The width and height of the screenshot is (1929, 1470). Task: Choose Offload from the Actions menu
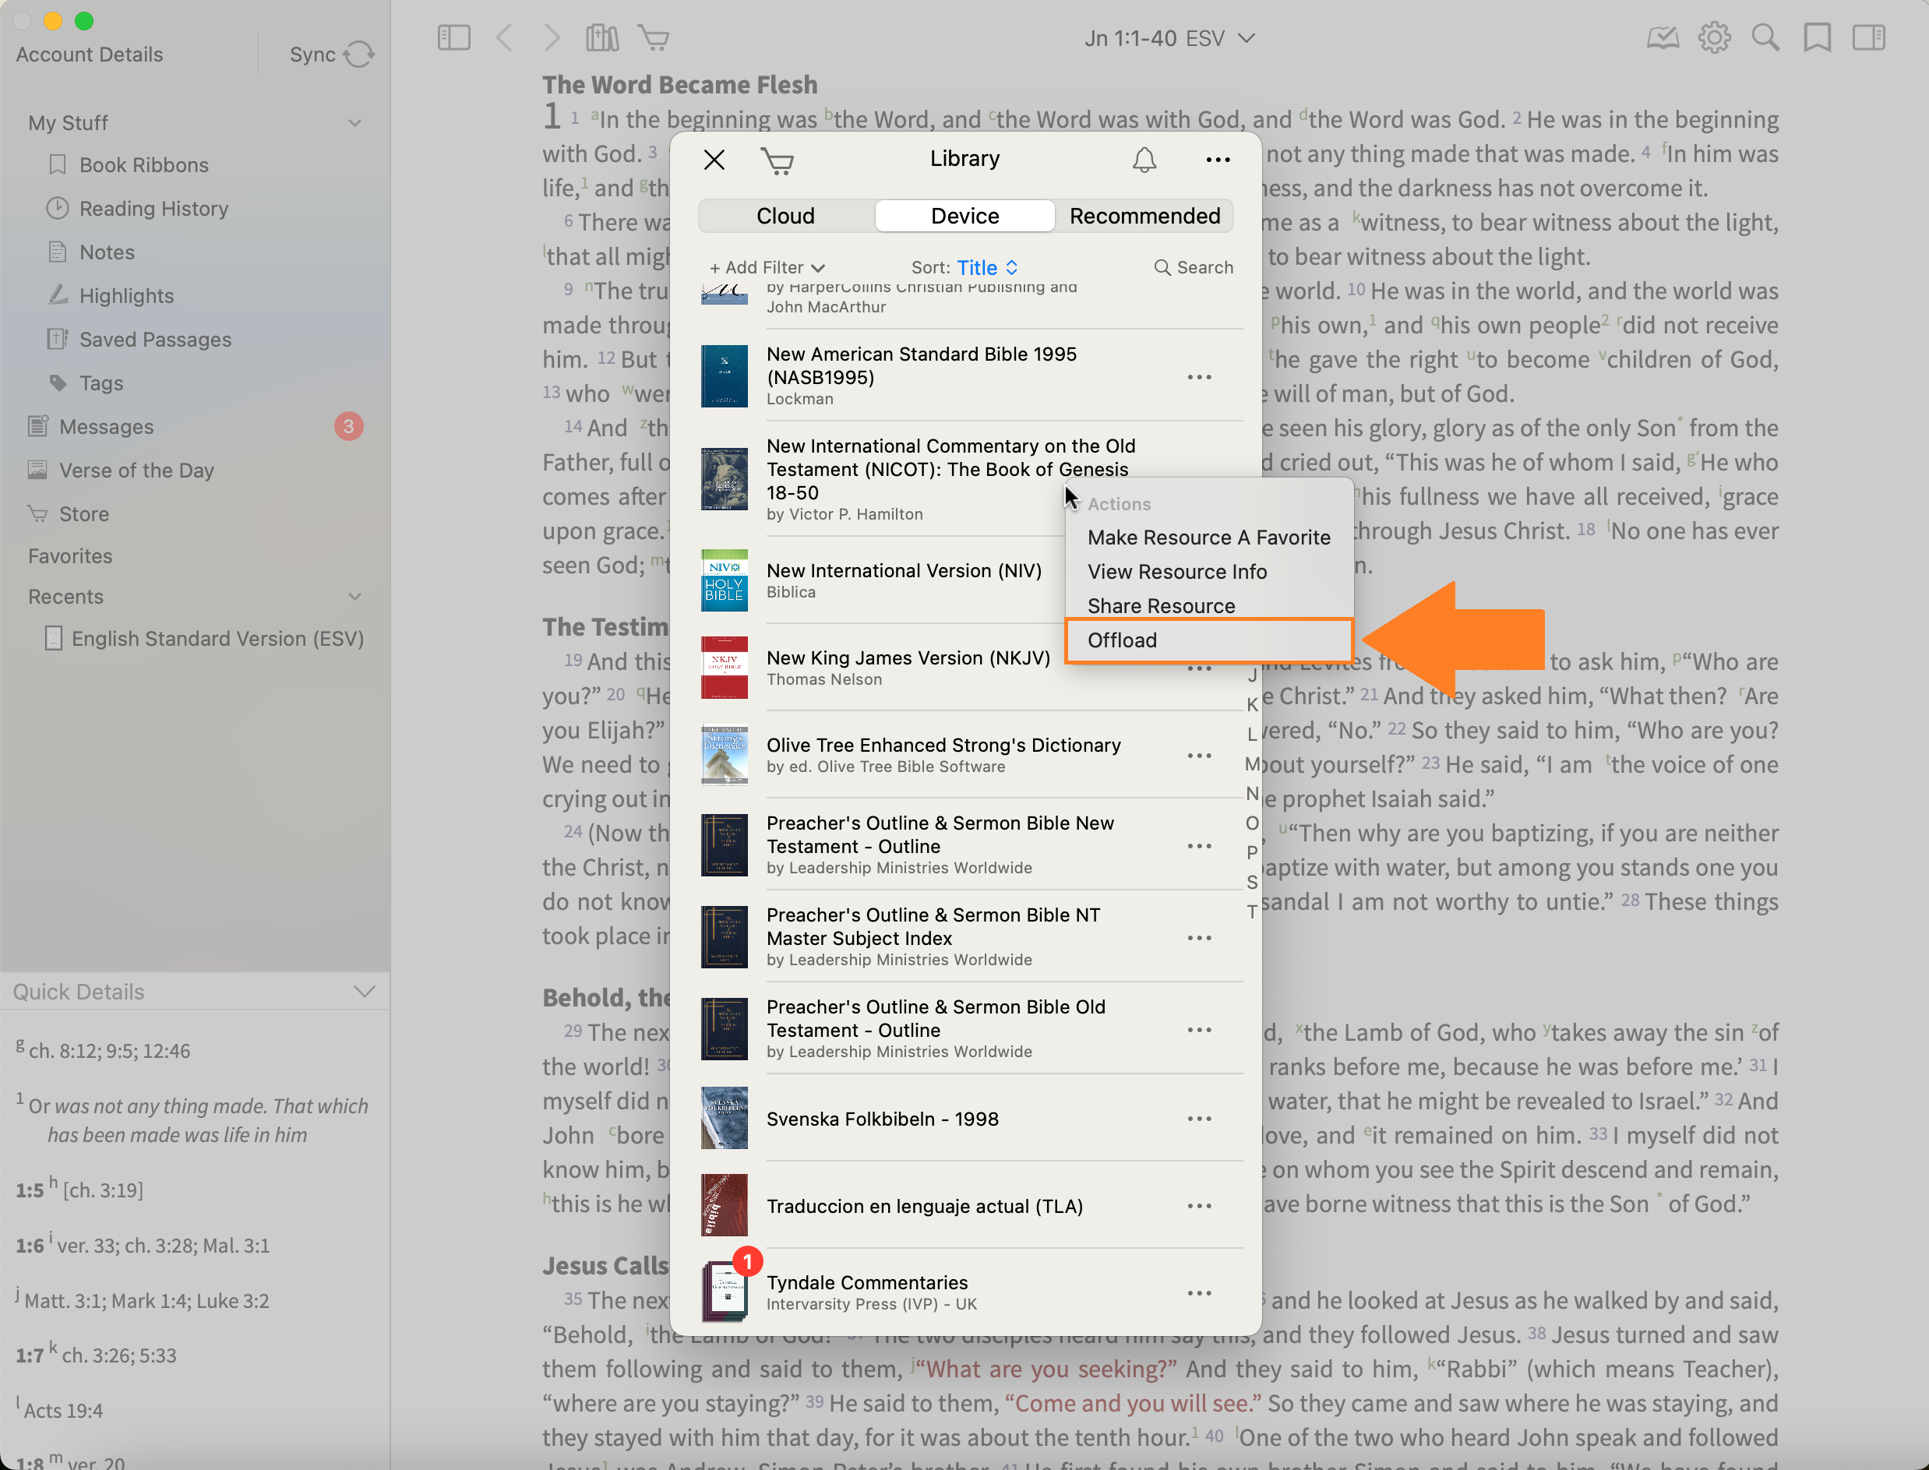(x=1123, y=640)
